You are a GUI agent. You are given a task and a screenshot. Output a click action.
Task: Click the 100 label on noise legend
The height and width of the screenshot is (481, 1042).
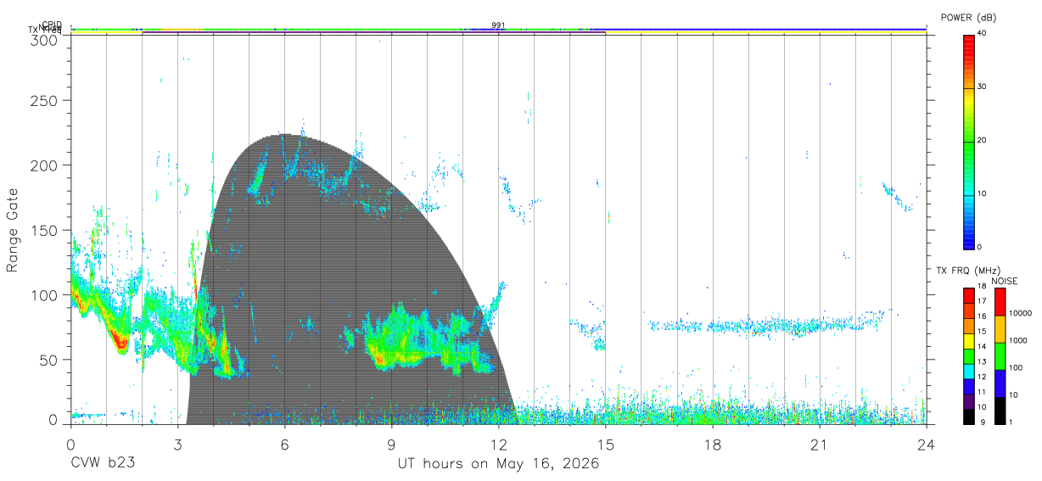tap(1017, 367)
